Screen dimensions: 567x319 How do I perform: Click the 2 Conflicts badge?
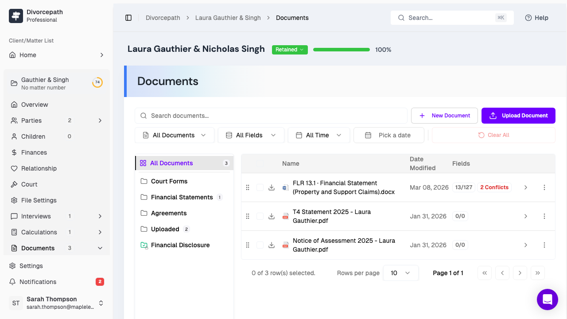(494, 187)
